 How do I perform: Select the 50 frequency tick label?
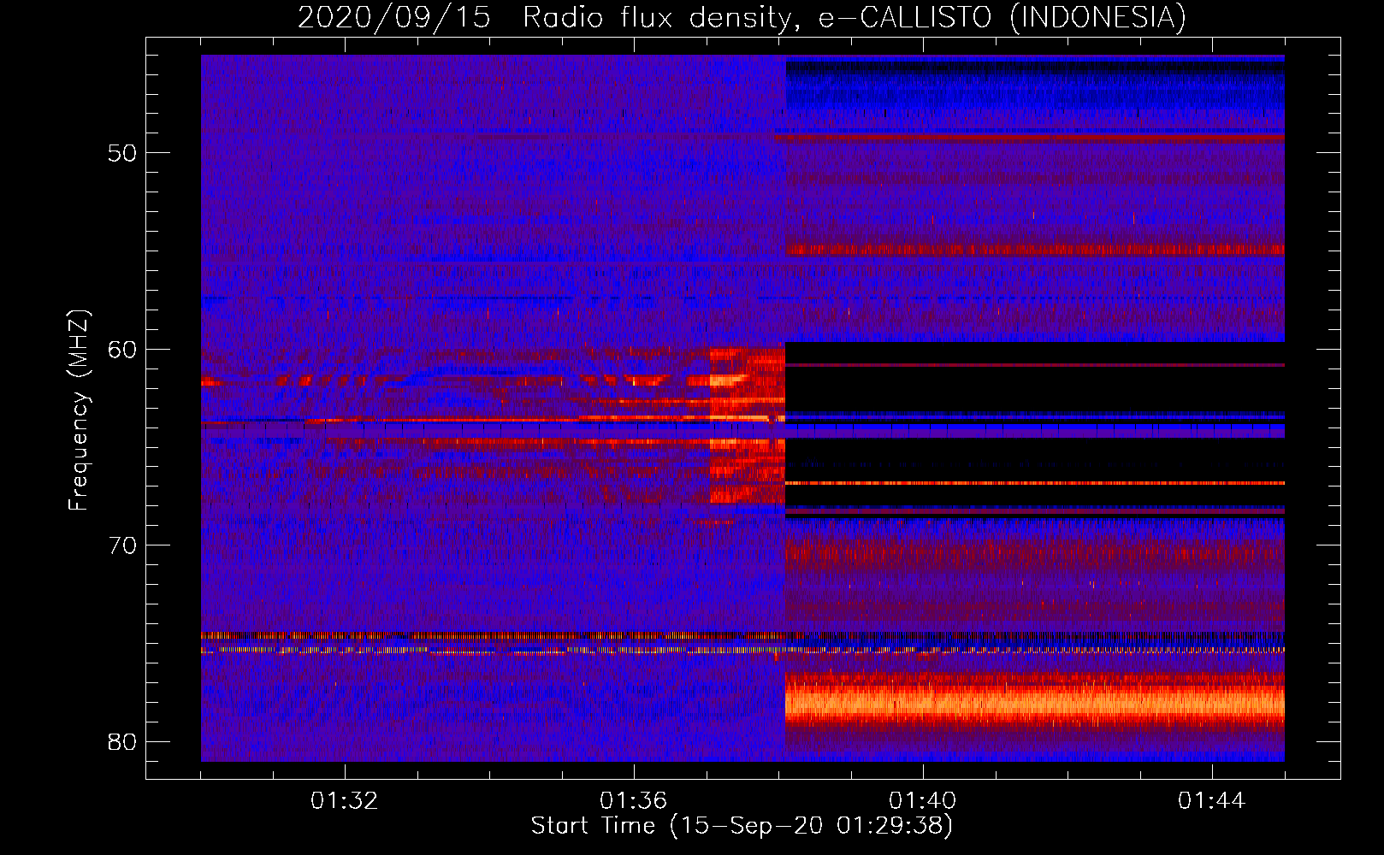click(x=122, y=153)
